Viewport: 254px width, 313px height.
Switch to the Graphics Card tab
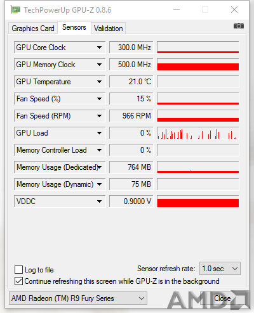pyautogui.click(x=33, y=29)
